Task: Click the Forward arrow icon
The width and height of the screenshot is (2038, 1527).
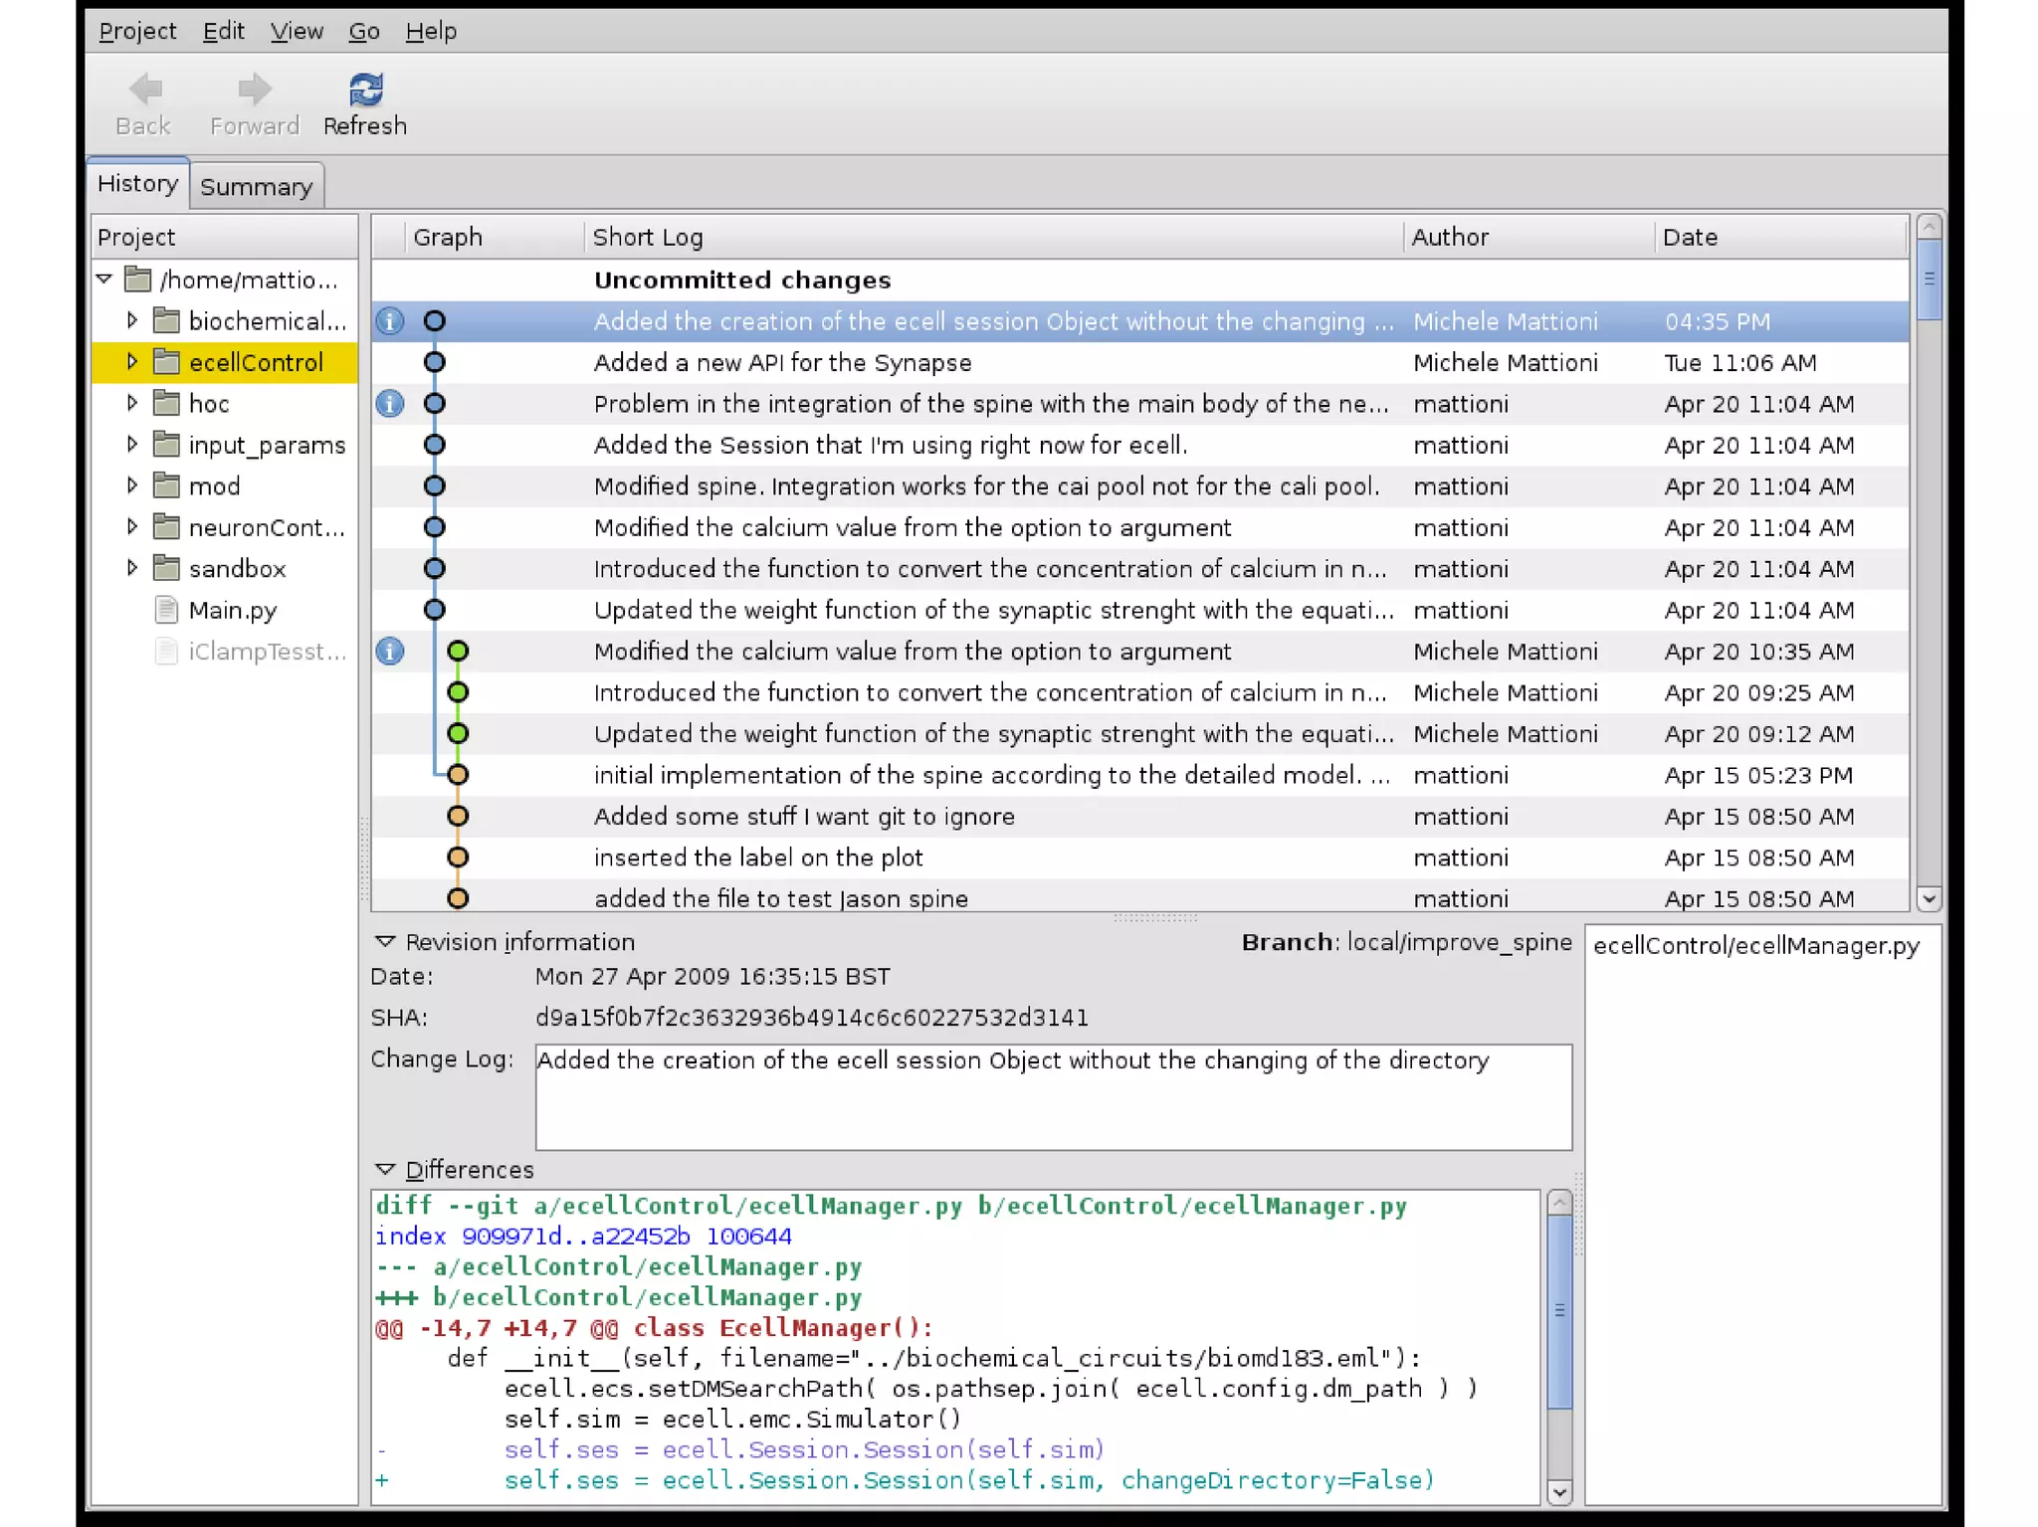Action: [x=255, y=91]
